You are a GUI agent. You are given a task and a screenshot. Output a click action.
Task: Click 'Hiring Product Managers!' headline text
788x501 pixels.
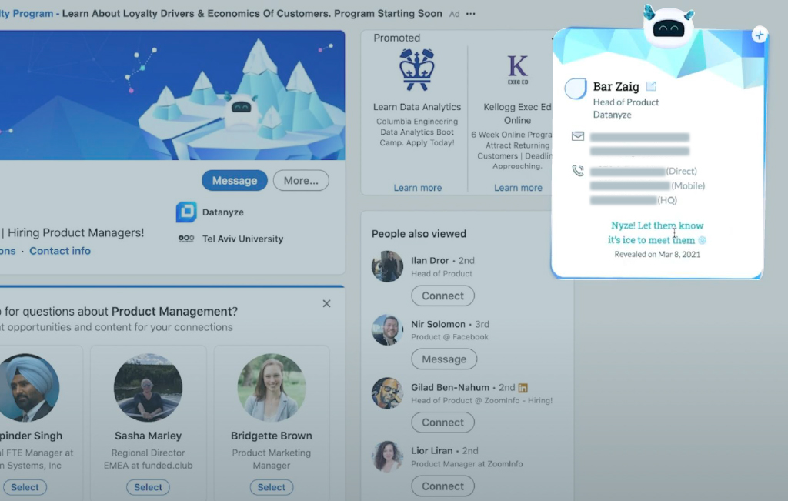coord(76,232)
